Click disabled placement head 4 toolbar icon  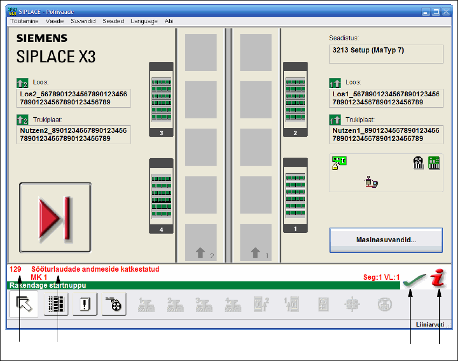click(x=233, y=305)
